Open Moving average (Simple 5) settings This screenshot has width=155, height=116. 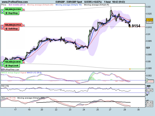(x=96, y=5)
